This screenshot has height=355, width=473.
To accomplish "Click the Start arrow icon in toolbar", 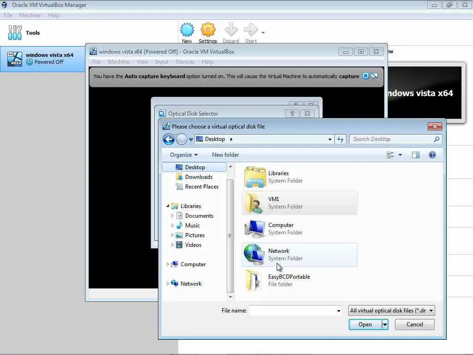I will coord(251,30).
